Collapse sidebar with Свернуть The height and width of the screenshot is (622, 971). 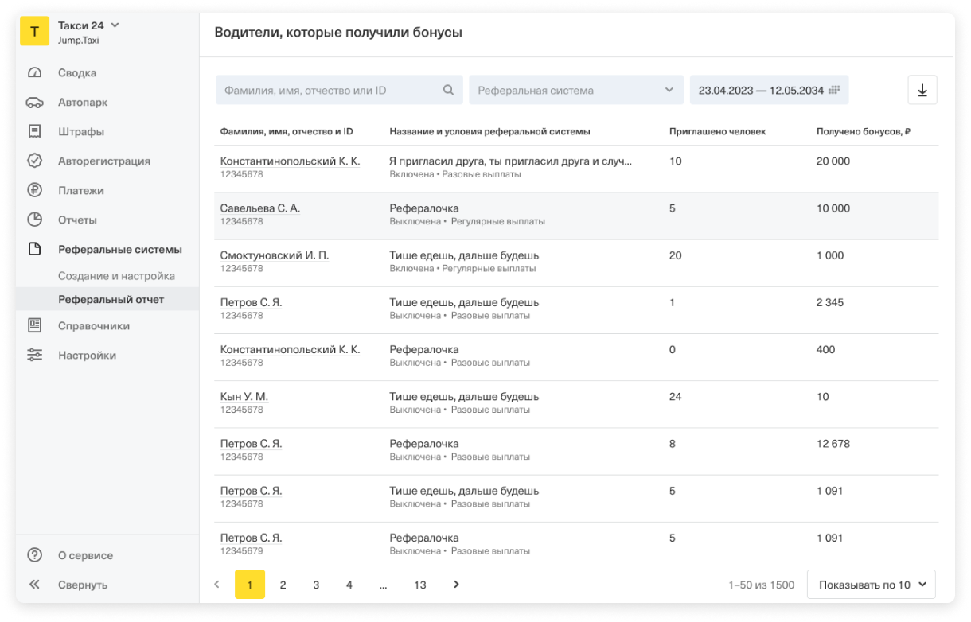[82, 585]
